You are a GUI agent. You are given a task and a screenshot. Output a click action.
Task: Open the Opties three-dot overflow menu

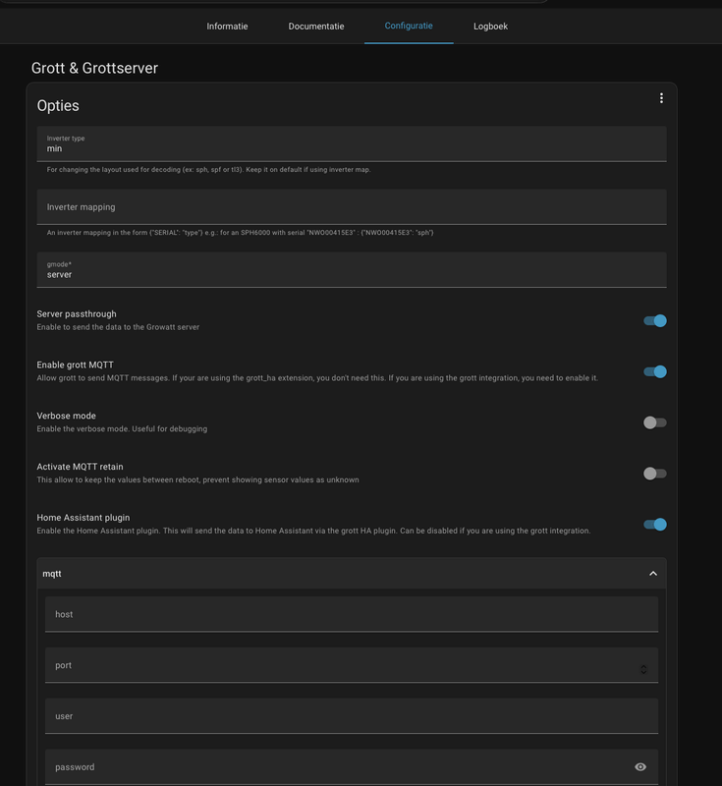[661, 97]
